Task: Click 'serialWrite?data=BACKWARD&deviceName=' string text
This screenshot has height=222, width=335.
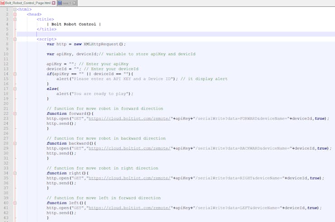Action: click(244, 148)
